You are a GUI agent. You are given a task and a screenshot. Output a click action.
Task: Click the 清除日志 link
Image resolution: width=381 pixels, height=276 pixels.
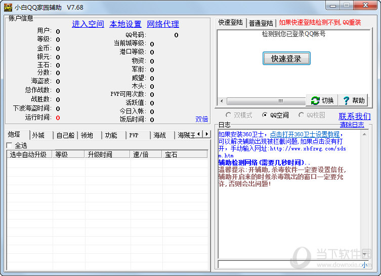tap(352, 125)
